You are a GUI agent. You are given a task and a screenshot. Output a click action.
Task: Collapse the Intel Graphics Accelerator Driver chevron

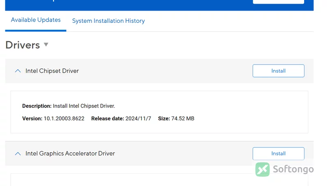[18, 154]
